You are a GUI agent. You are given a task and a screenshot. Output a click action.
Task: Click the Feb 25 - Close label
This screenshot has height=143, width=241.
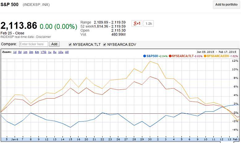pos(12,33)
